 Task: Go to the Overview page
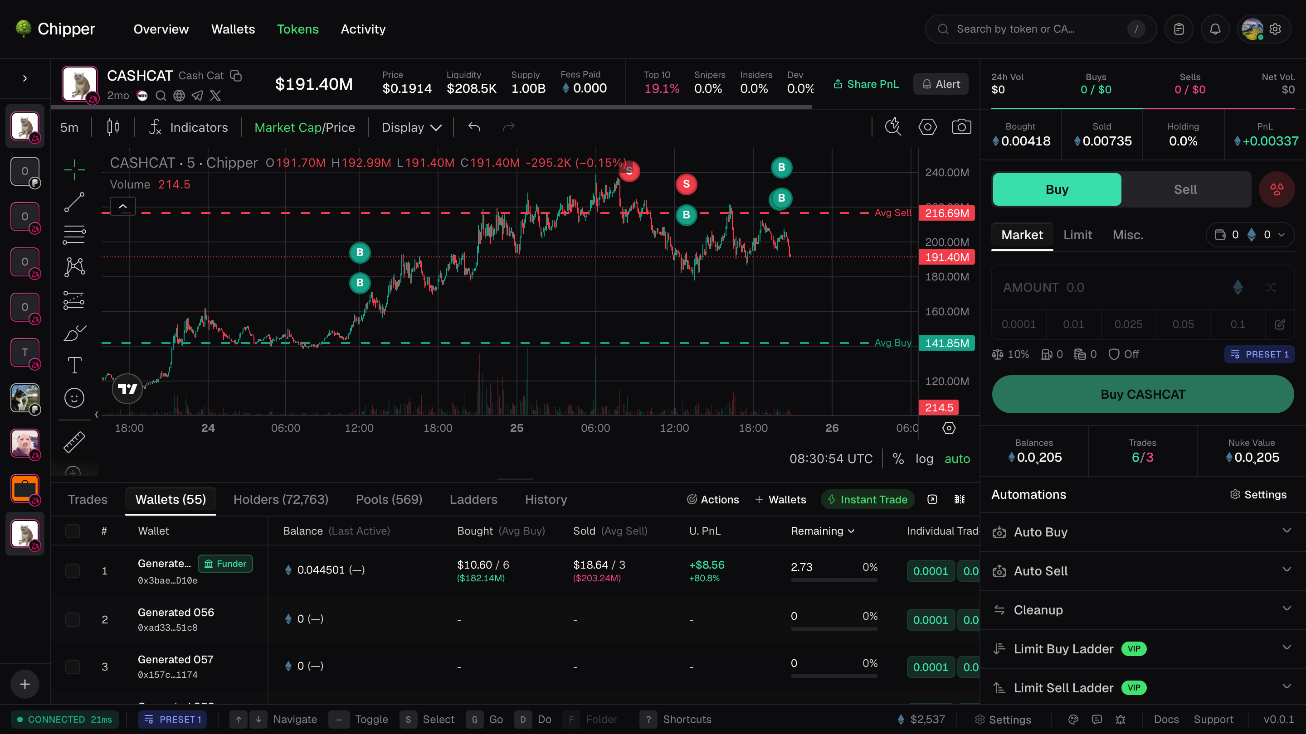coord(161,29)
